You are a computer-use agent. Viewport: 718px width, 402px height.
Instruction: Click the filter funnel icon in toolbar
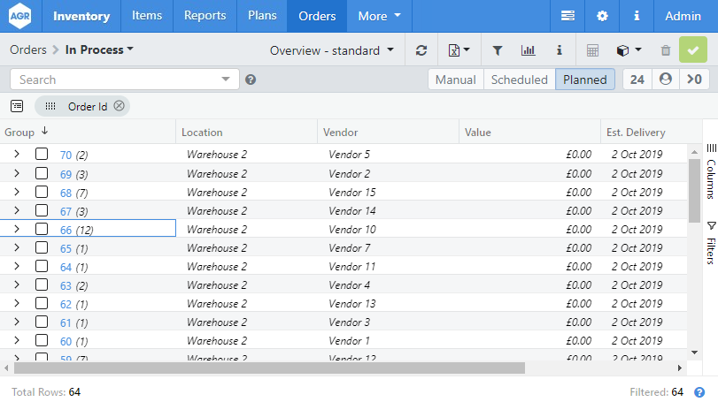[498, 50]
